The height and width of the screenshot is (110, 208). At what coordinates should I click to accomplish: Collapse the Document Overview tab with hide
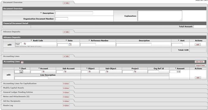point(66,3)
